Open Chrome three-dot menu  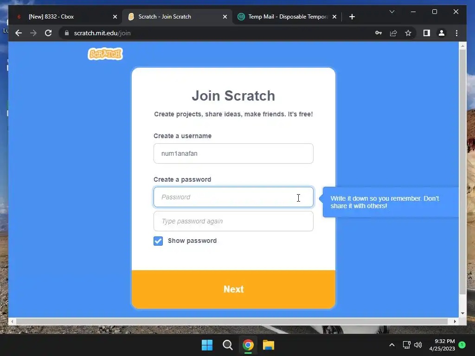(x=456, y=33)
